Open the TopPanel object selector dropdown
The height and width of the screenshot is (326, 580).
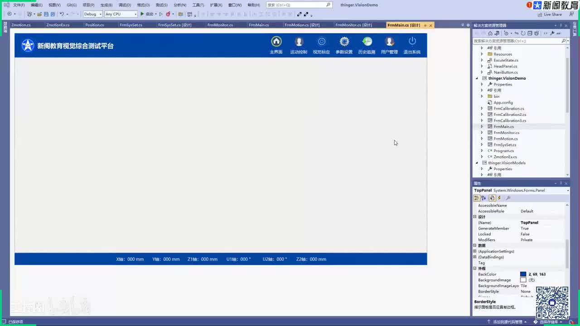[x=568, y=191]
